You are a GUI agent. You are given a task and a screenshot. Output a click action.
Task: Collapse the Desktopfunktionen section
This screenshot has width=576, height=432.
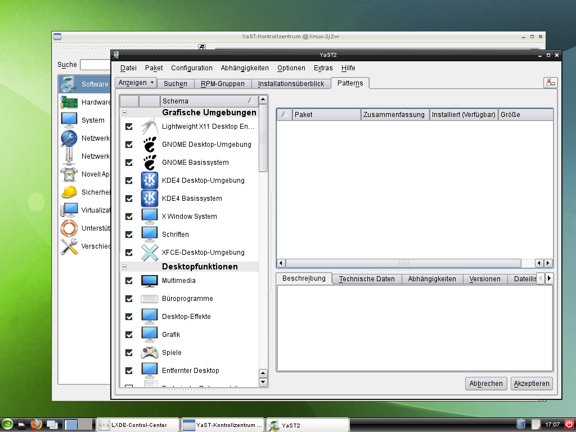pos(124,266)
